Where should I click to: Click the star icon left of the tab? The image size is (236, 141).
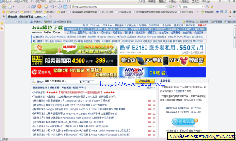pos(3,17)
